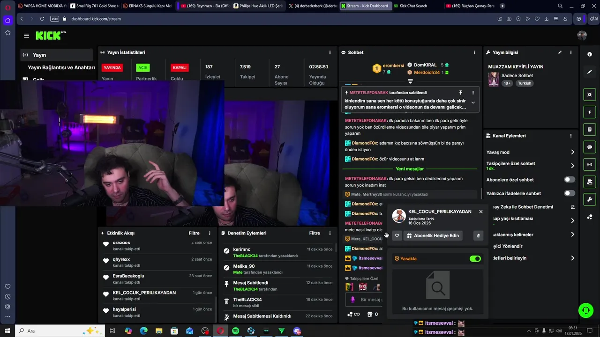Expand the goals 'belirleyin' row
The width and height of the screenshot is (600, 337).
572,258
